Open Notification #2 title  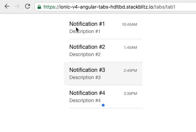click(x=87, y=47)
